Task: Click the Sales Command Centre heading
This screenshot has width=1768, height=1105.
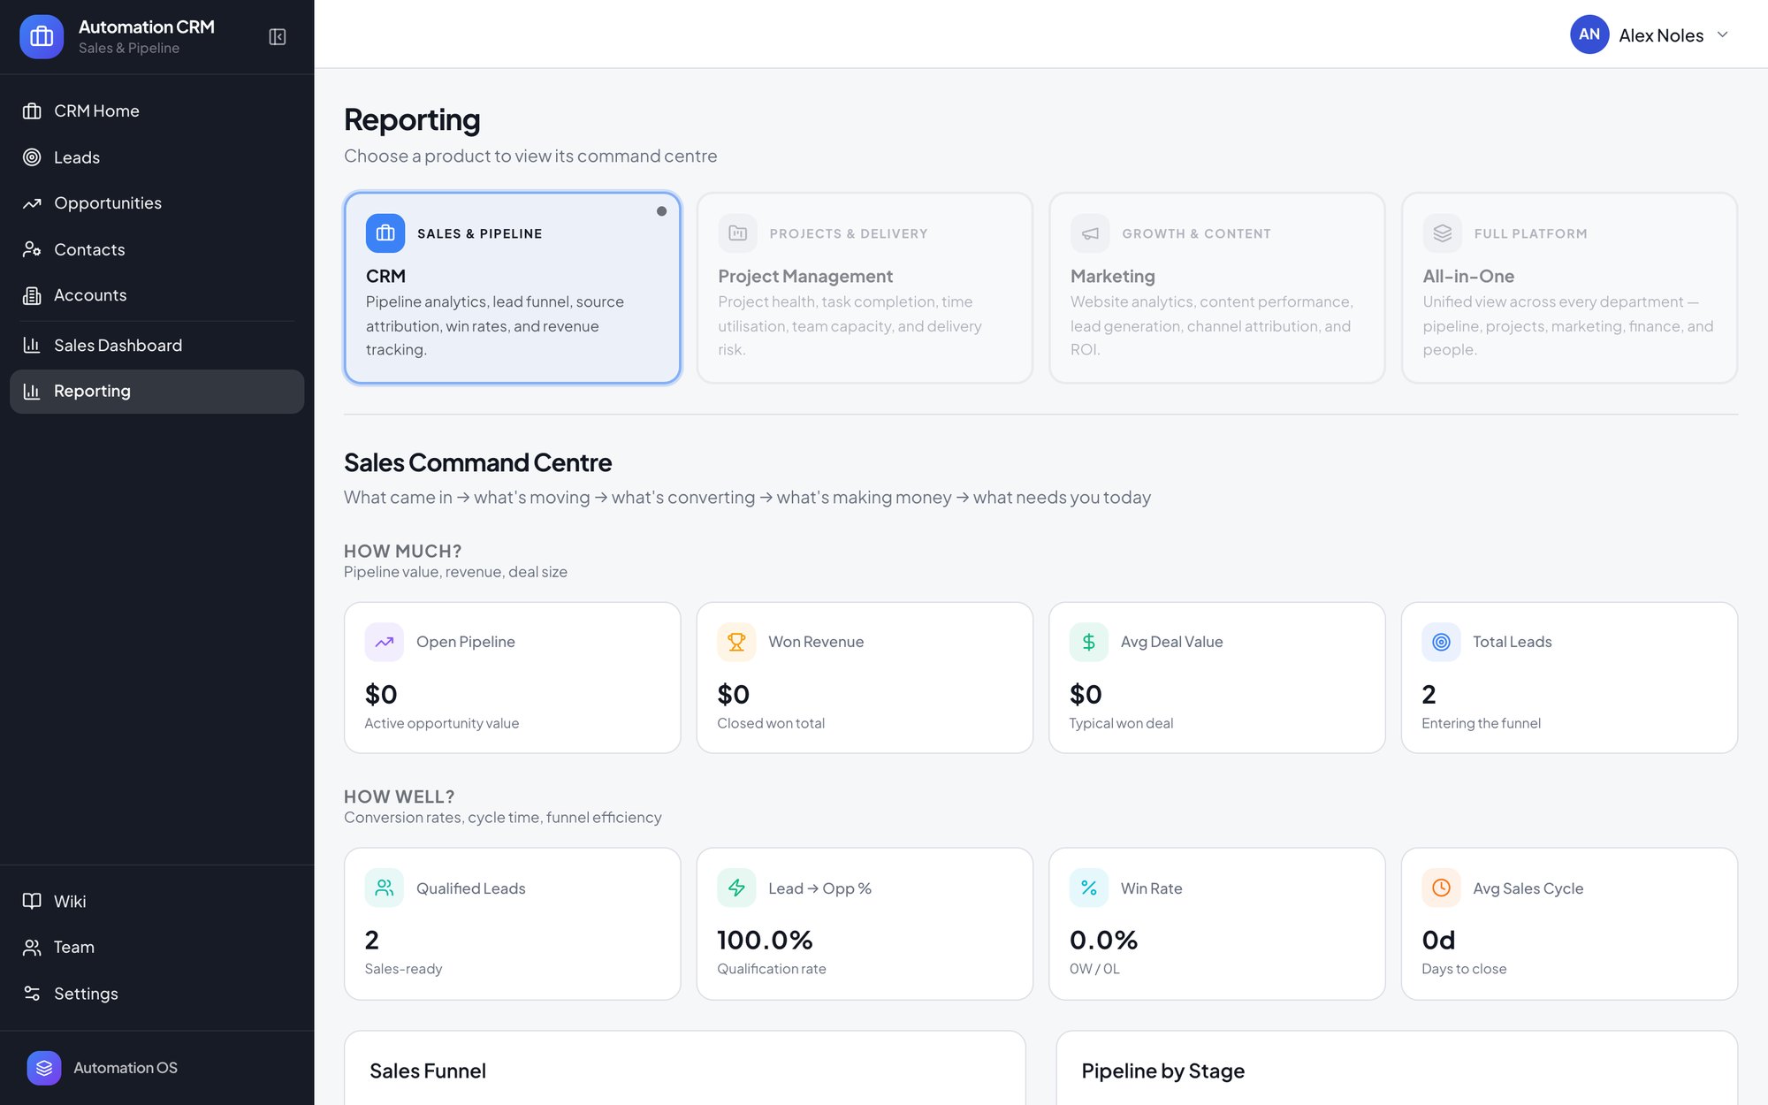Action: (477, 462)
